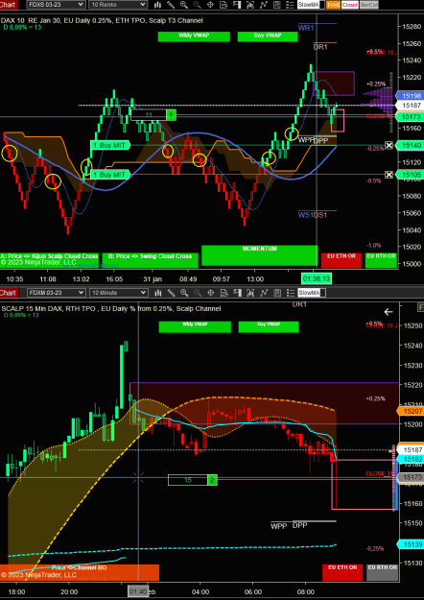Open the 10 Minute interval dropdown
The image size is (424, 600).
pyautogui.click(x=119, y=293)
